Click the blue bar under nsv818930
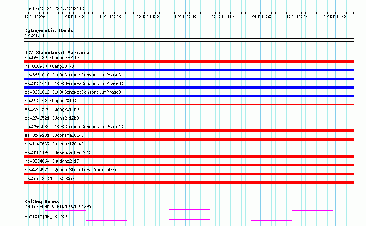 [189, 70]
